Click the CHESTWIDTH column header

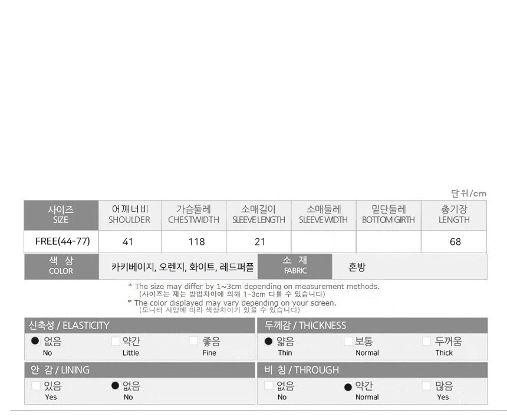click(x=193, y=215)
